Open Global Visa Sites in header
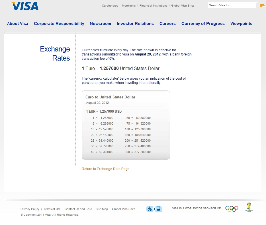Viewport: 266px width, 225px height. (x=183, y=6)
